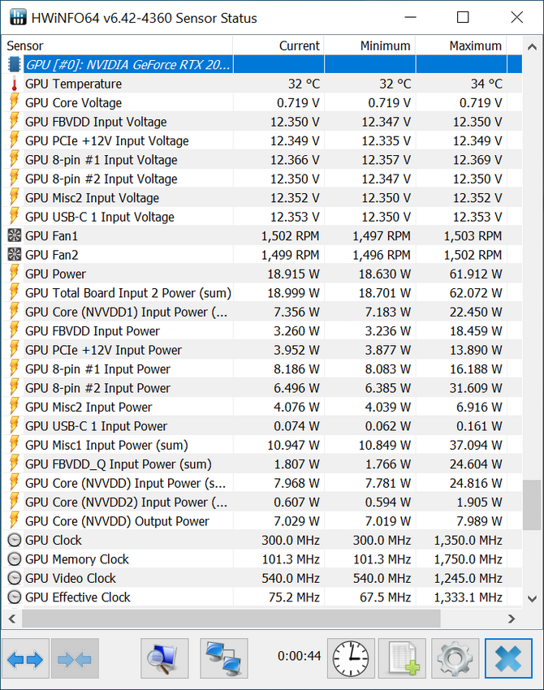Open the remote network computers icon
The image size is (544, 690).
point(224,659)
